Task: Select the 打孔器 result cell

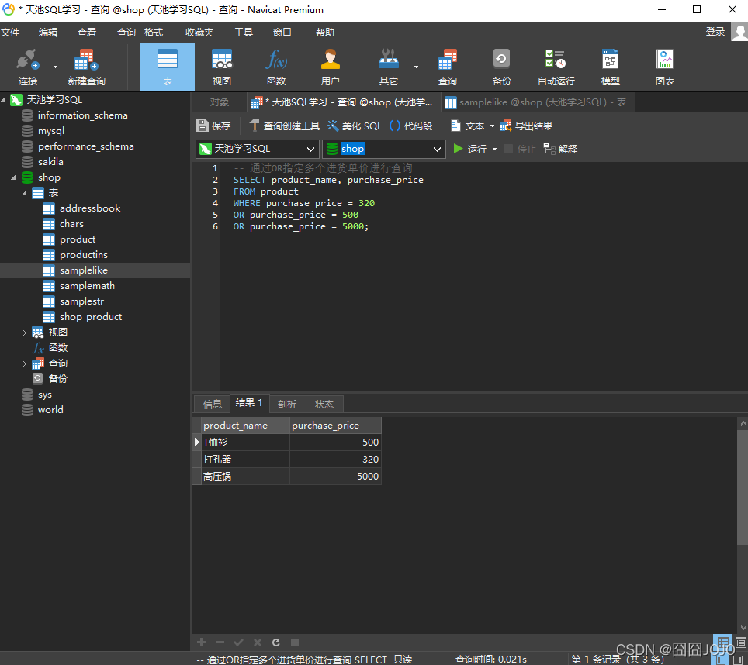Action: [245, 459]
